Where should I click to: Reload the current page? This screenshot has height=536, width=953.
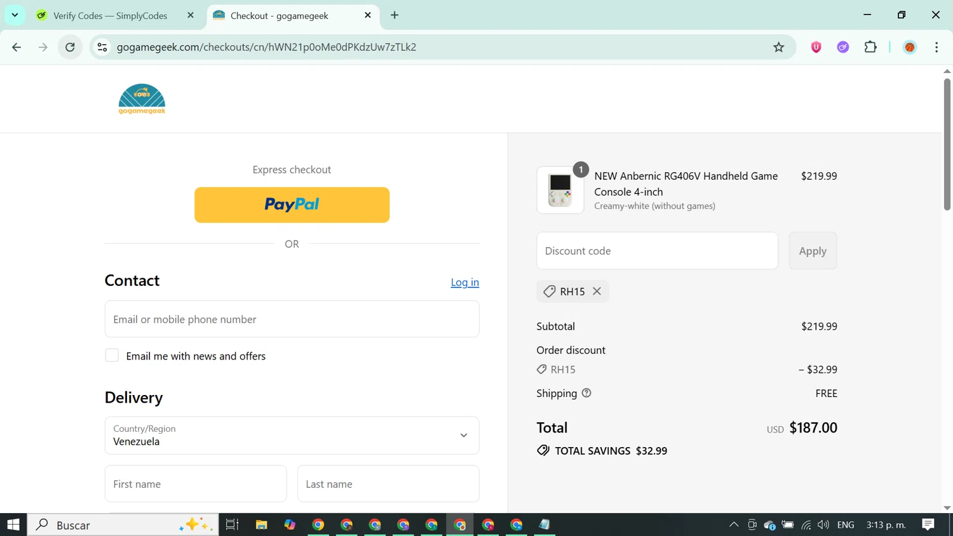pos(71,47)
